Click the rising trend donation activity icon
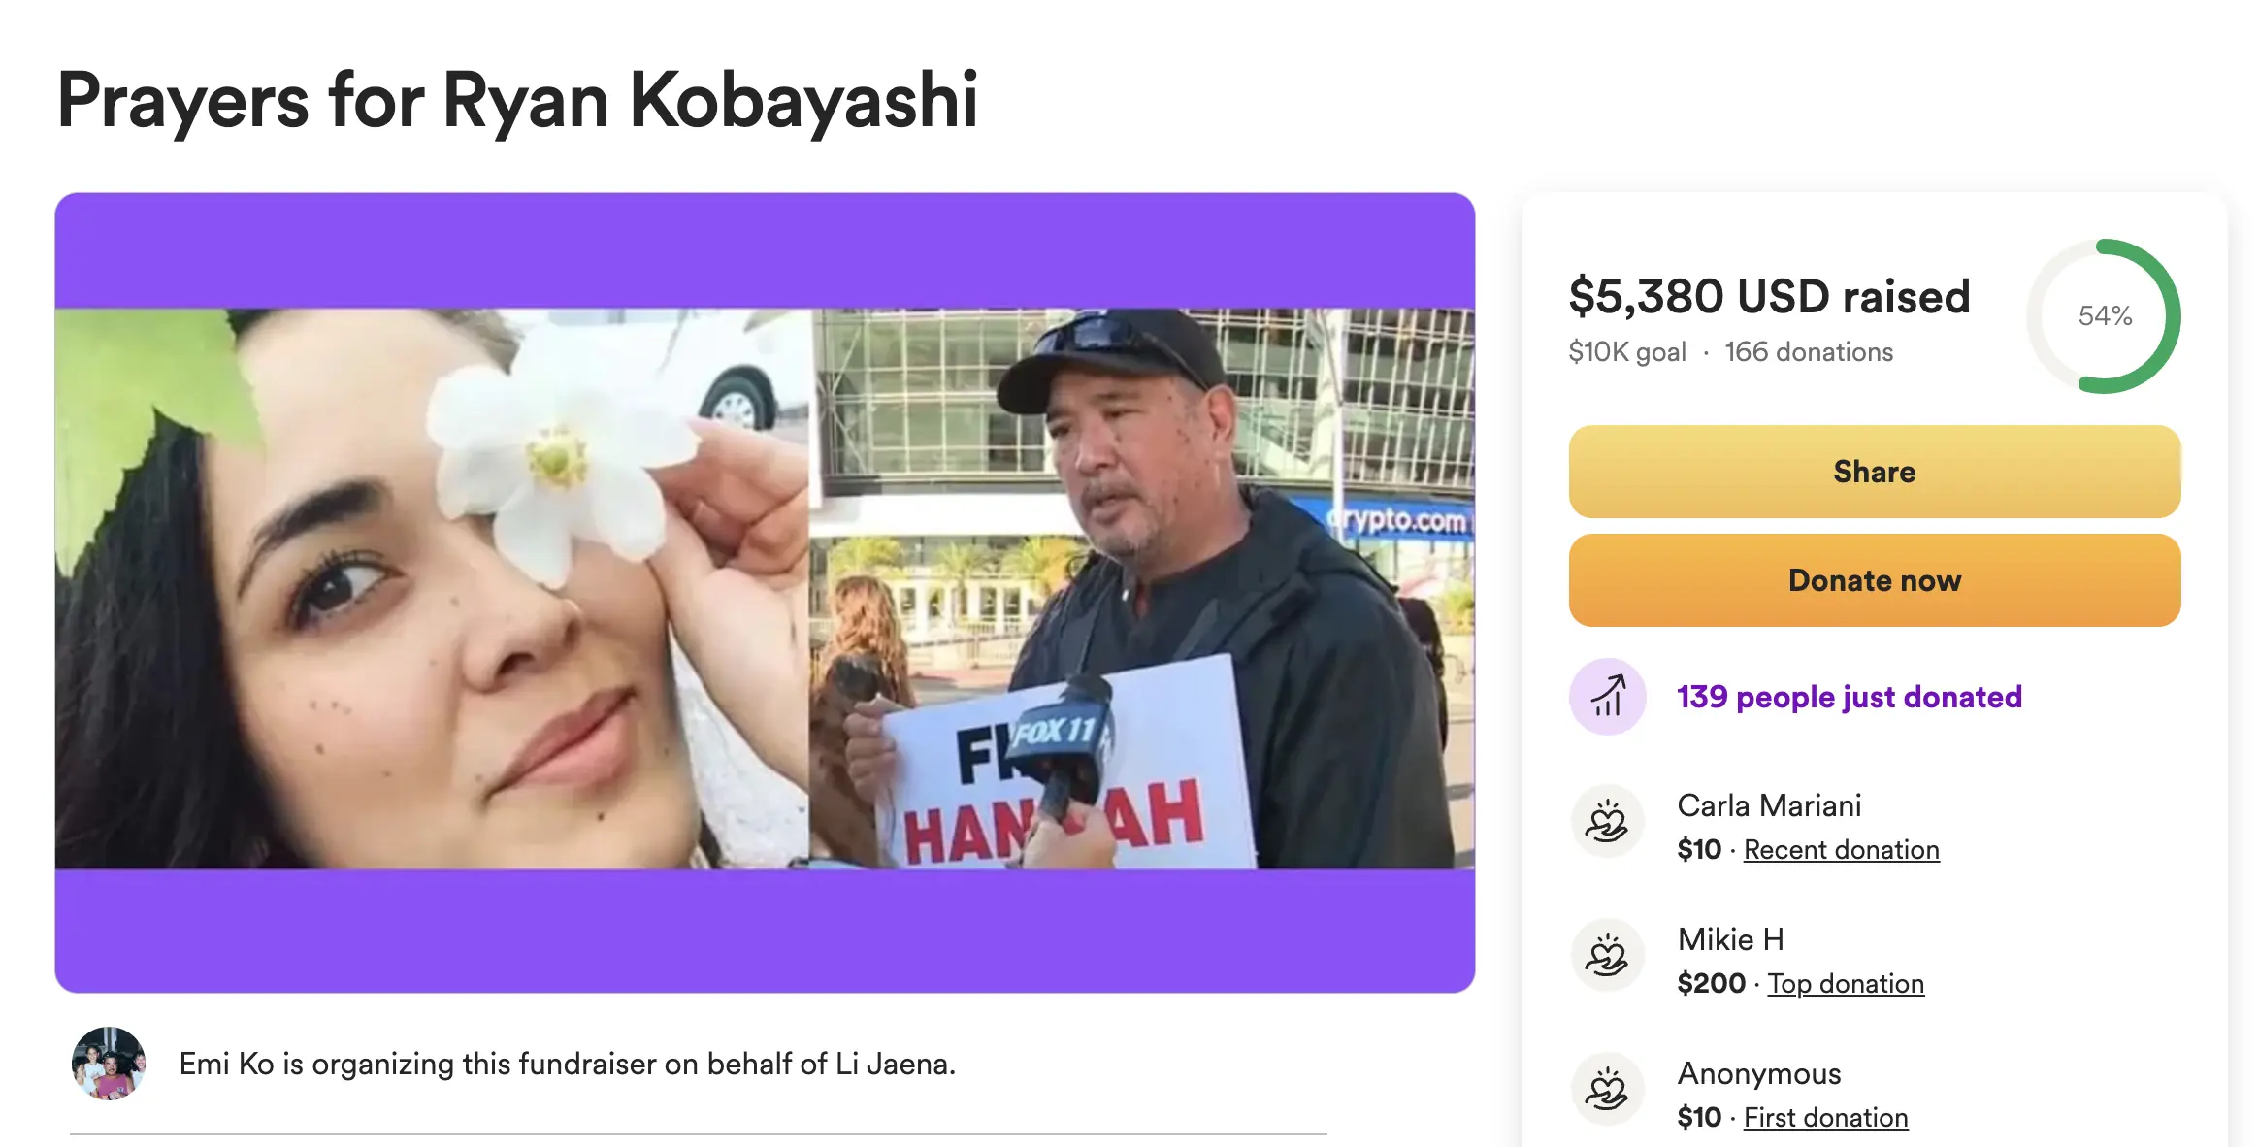 point(1606,696)
